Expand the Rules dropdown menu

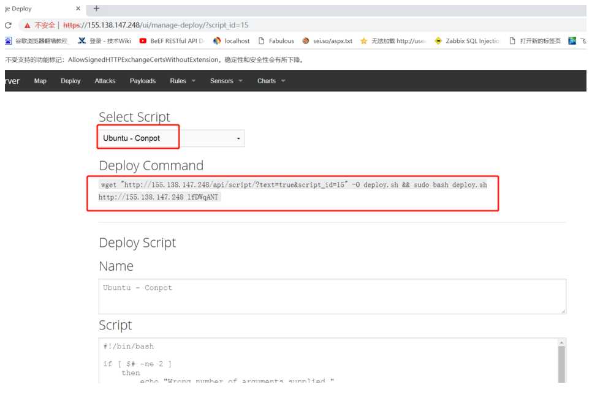[183, 81]
